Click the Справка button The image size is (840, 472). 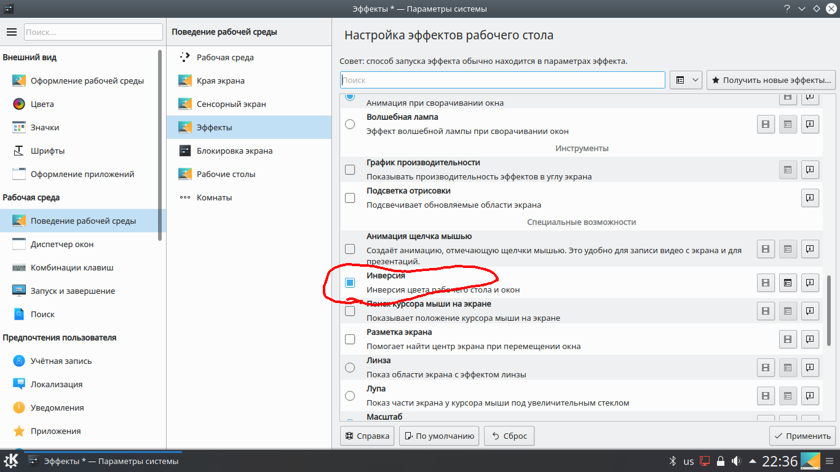pyautogui.click(x=367, y=436)
